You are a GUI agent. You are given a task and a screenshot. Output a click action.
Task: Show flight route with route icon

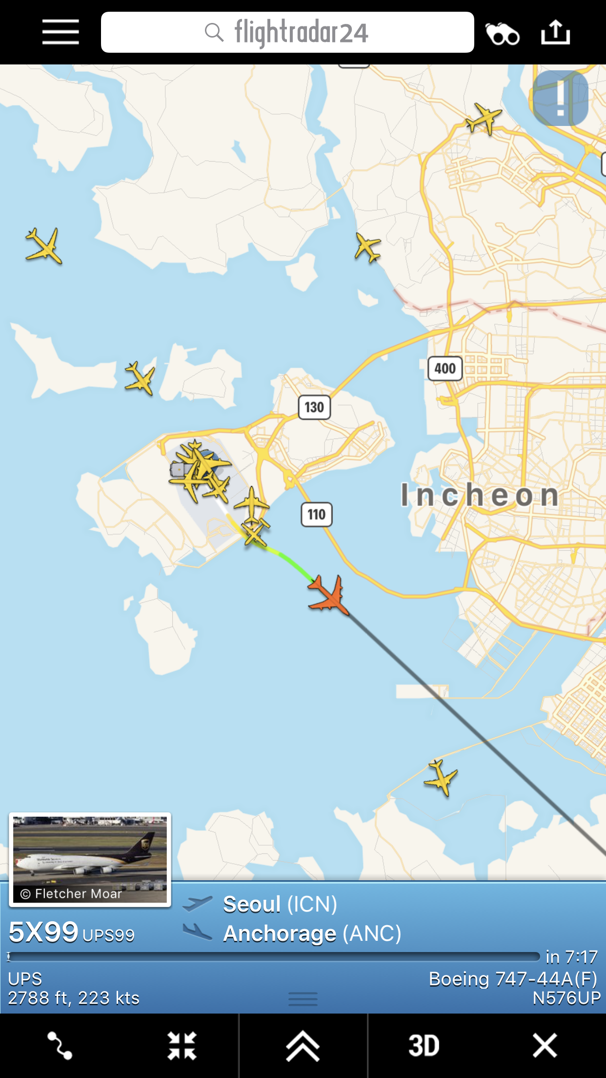pos(60,1045)
